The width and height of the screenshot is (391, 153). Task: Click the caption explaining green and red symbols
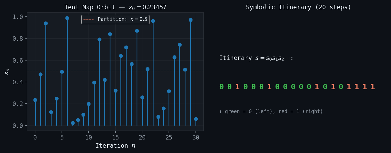[x=271, y=111]
